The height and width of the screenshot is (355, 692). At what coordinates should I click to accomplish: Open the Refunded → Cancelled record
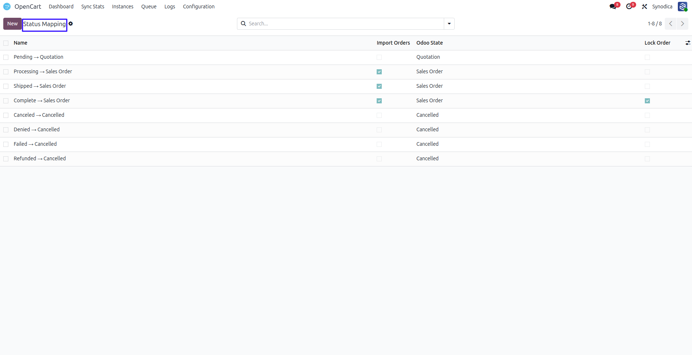click(x=40, y=158)
